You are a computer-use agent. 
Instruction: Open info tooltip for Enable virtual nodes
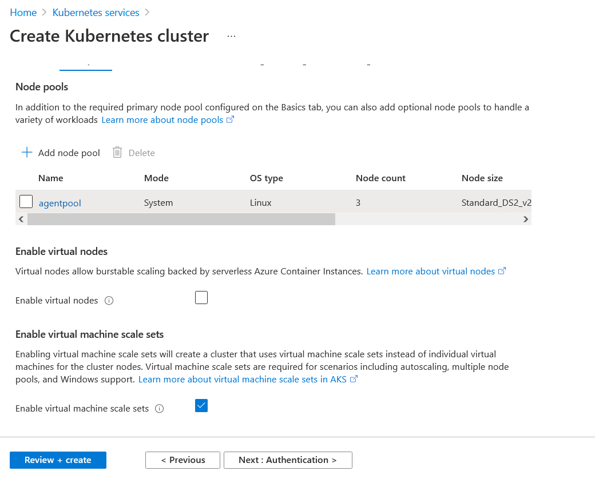point(109,301)
